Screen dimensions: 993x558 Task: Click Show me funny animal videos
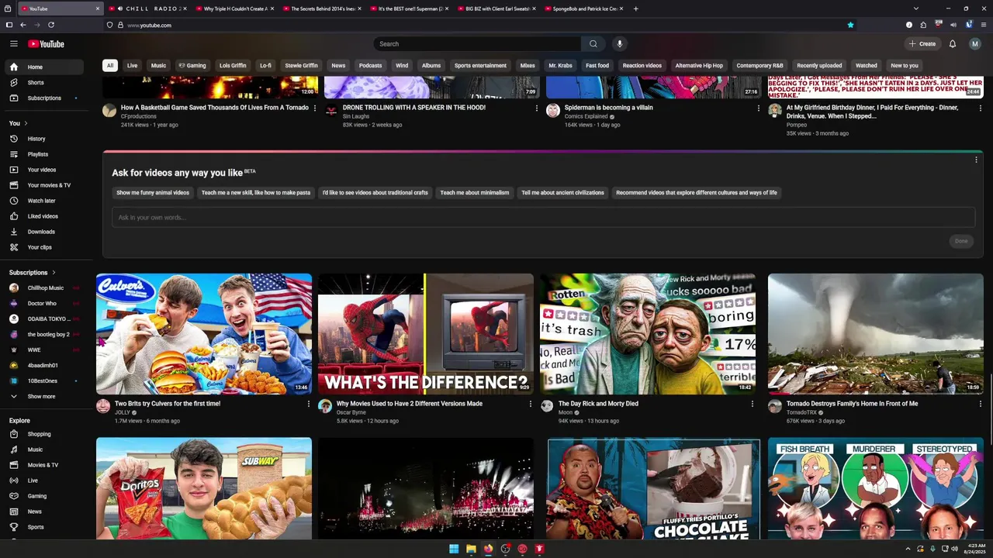click(153, 193)
